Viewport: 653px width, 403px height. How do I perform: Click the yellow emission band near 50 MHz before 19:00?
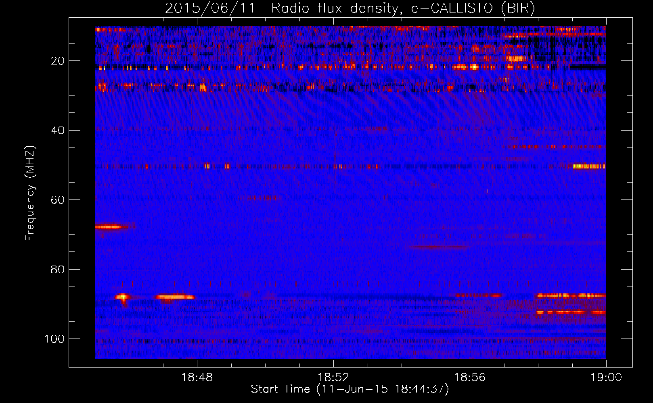(x=589, y=166)
